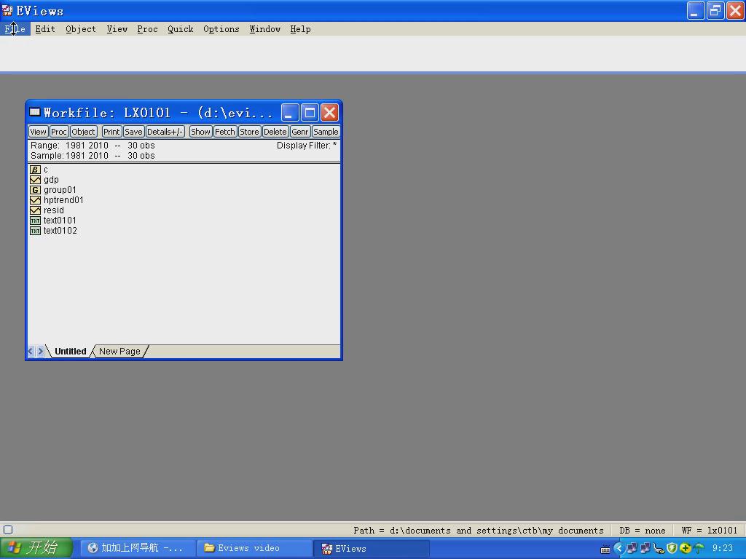Switch to the Untitled page tab
Screen dimensions: 746x559
click(x=71, y=352)
